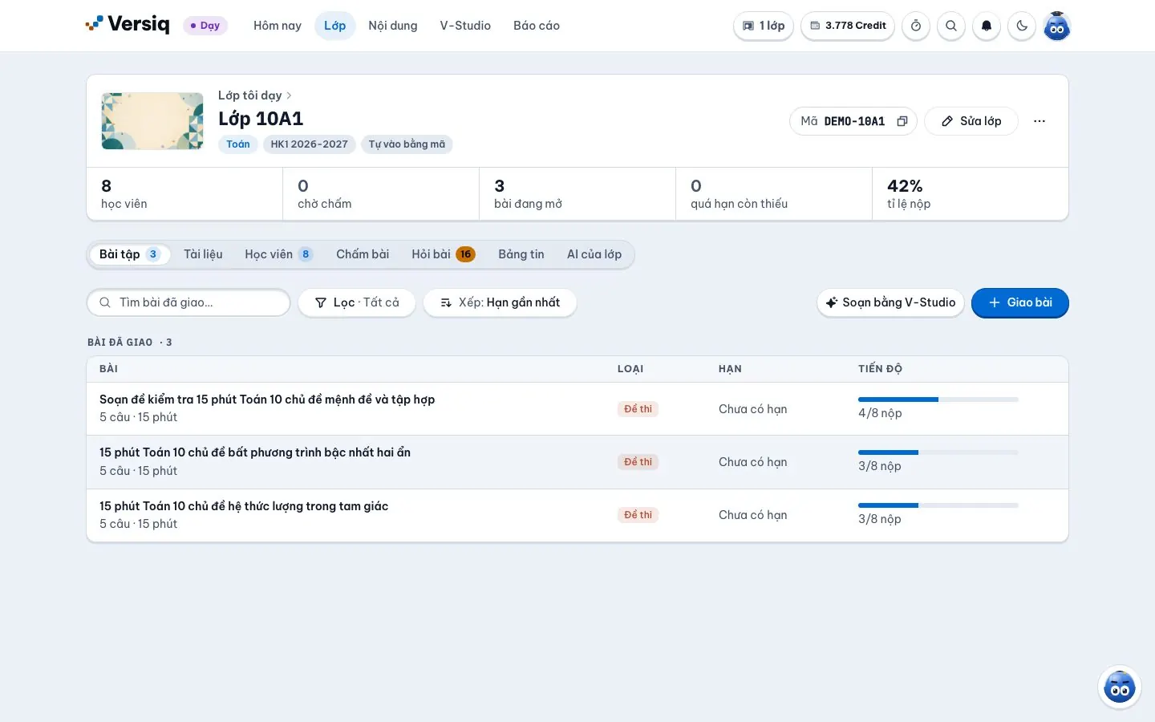Open the Học viên tab
1155x722 pixels.
[x=278, y=254]
